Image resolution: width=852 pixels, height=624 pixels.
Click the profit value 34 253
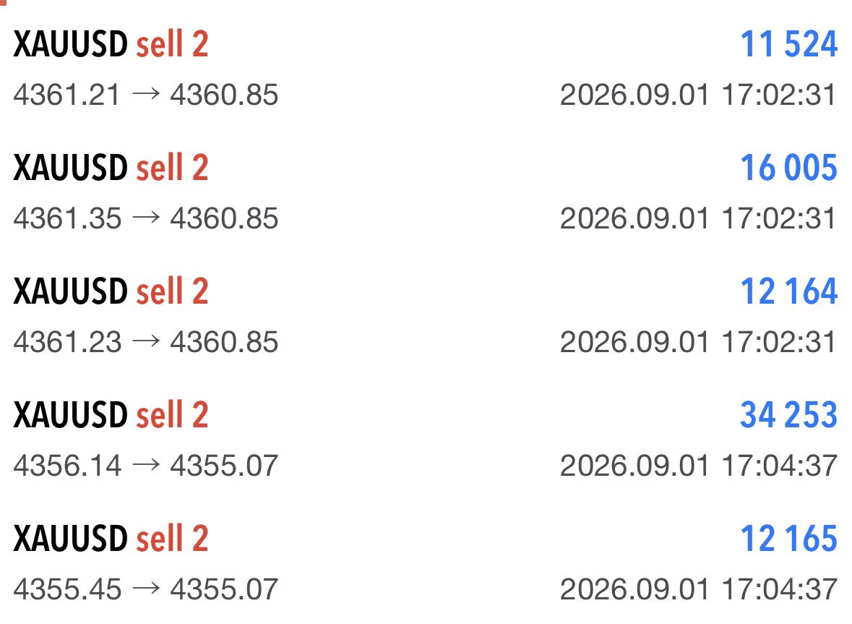point(789,414)
